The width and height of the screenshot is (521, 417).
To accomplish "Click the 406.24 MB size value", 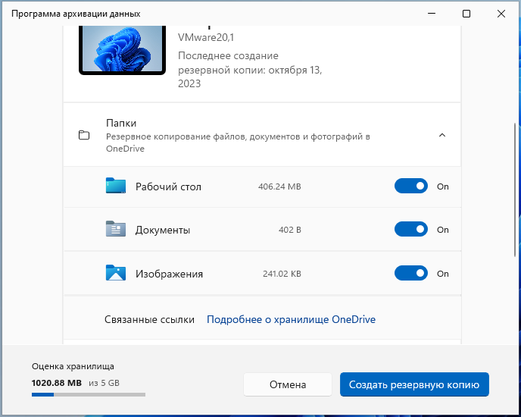I will (x=279, y=187).
